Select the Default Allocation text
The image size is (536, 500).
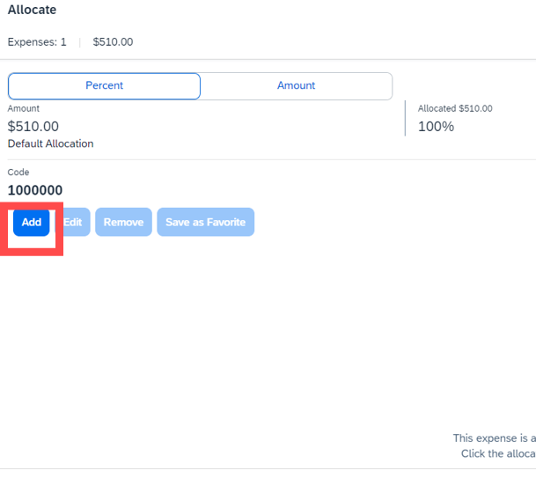[x=50, y=143]
